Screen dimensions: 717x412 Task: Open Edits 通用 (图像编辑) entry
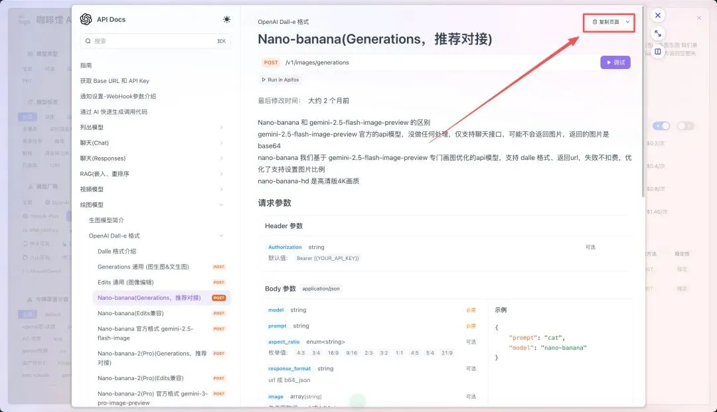click(125, 282)
